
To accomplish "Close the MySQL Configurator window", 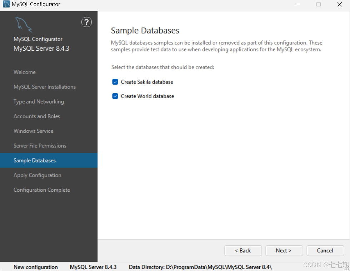I will coord(340,4).
